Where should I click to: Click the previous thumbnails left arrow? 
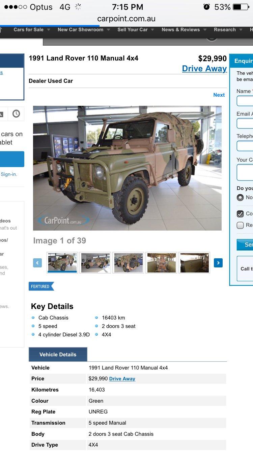click(x=37, y=263)
